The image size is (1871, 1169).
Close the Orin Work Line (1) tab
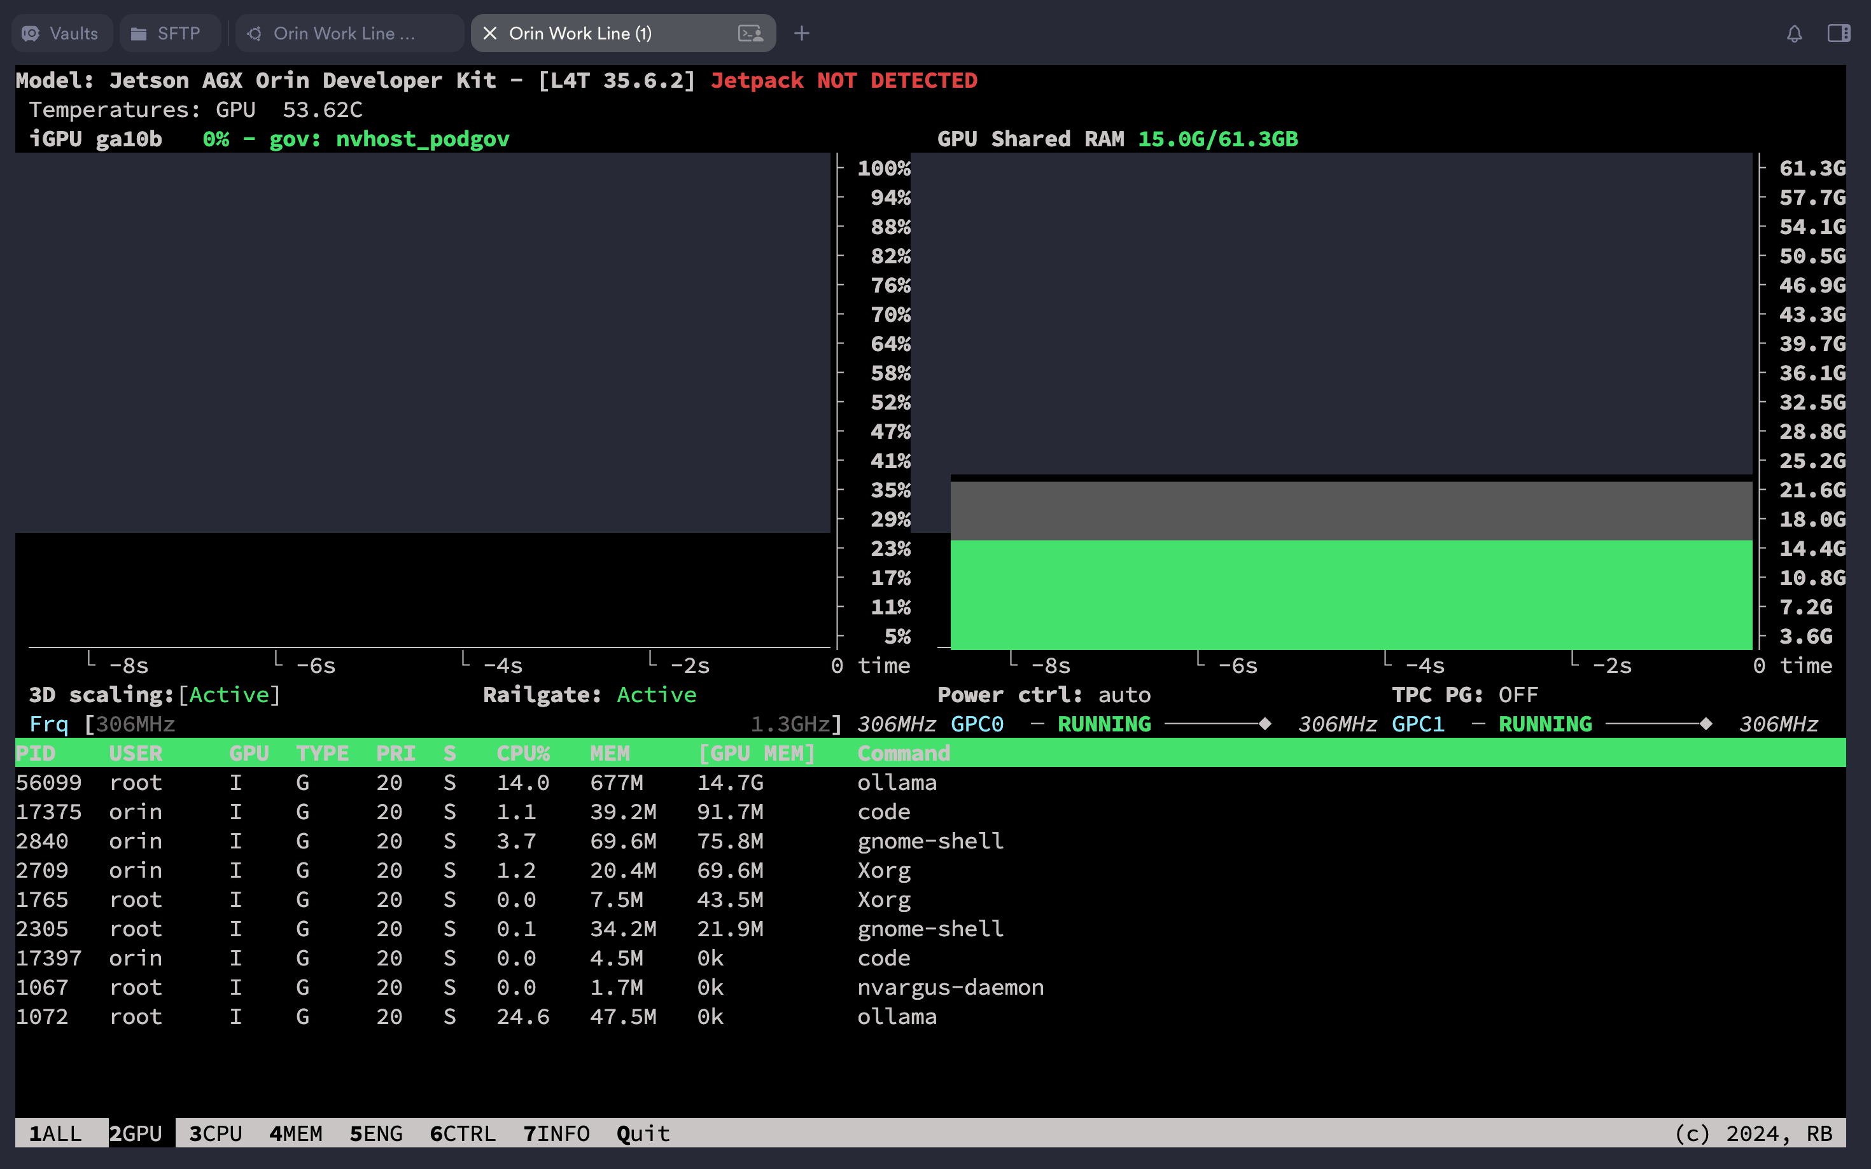tap(489, 33)
